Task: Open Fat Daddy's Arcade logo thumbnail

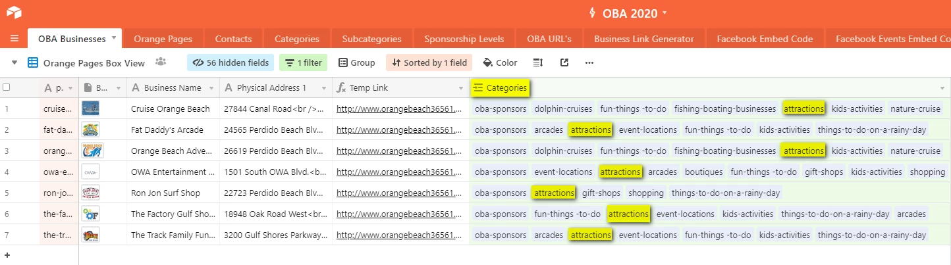Action: (x=91, y=130)
